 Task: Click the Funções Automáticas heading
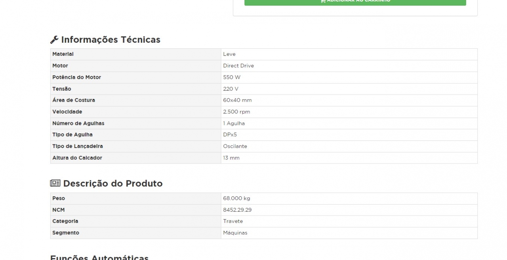(x=99, y=257)
